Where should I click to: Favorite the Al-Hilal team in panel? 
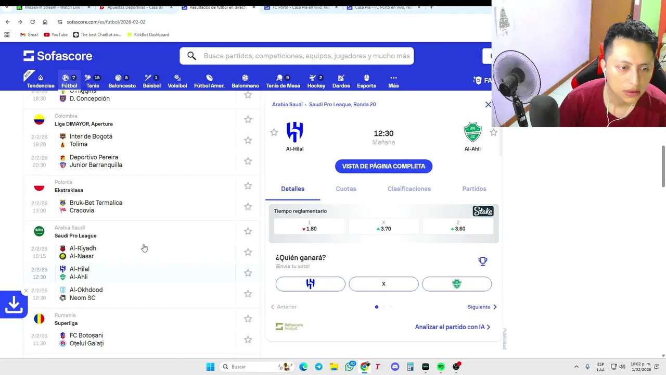click(274, 132)
